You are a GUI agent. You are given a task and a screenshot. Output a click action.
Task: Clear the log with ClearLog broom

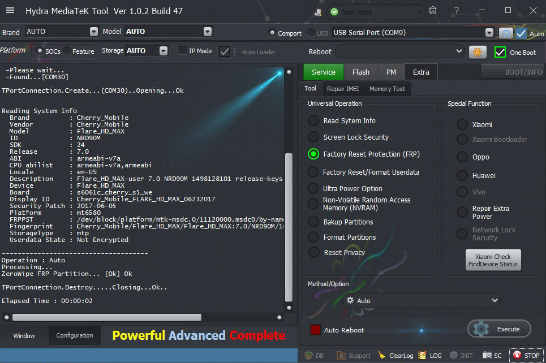pyautogui.click(x=395, y=356)
